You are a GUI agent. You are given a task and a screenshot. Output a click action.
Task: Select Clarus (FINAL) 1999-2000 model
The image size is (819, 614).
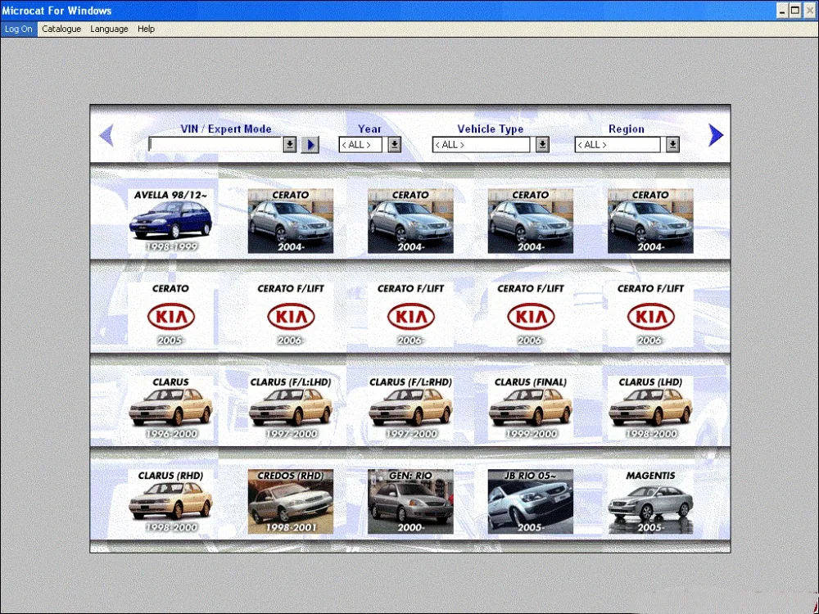pyautogui.click(x=530, y=409)
